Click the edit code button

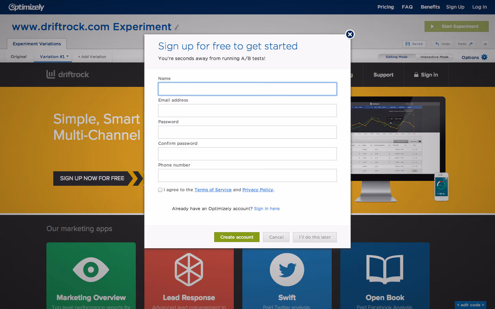[471, 305]
